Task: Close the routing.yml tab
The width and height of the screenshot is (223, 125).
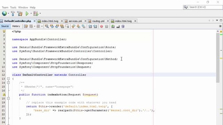Action: (x=108, y=21)
